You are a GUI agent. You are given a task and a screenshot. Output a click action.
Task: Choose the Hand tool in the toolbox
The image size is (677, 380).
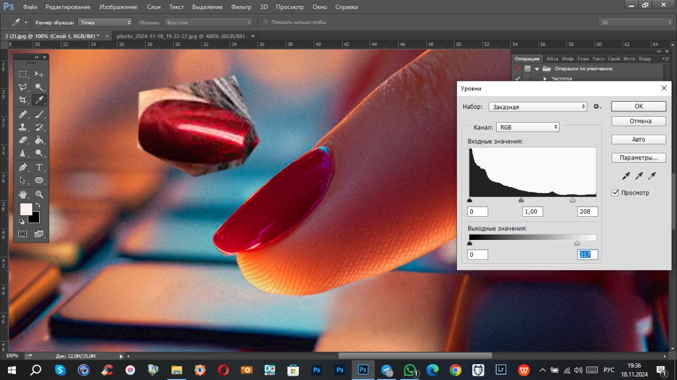click(23, 194)
